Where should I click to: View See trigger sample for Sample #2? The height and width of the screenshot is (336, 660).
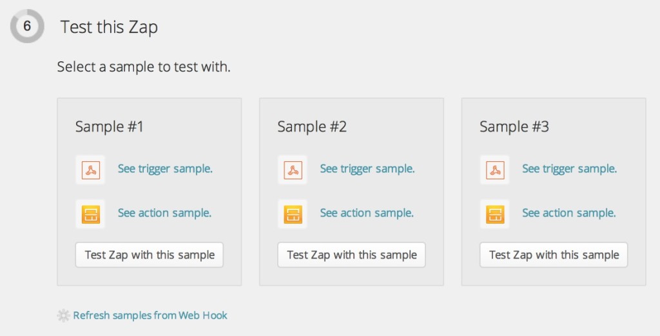(x=367, y=169)
